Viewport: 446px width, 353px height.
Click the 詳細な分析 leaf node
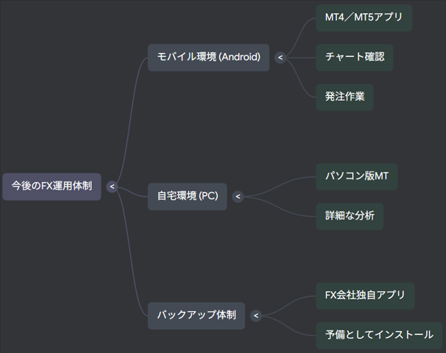click(x=349, y=216)
